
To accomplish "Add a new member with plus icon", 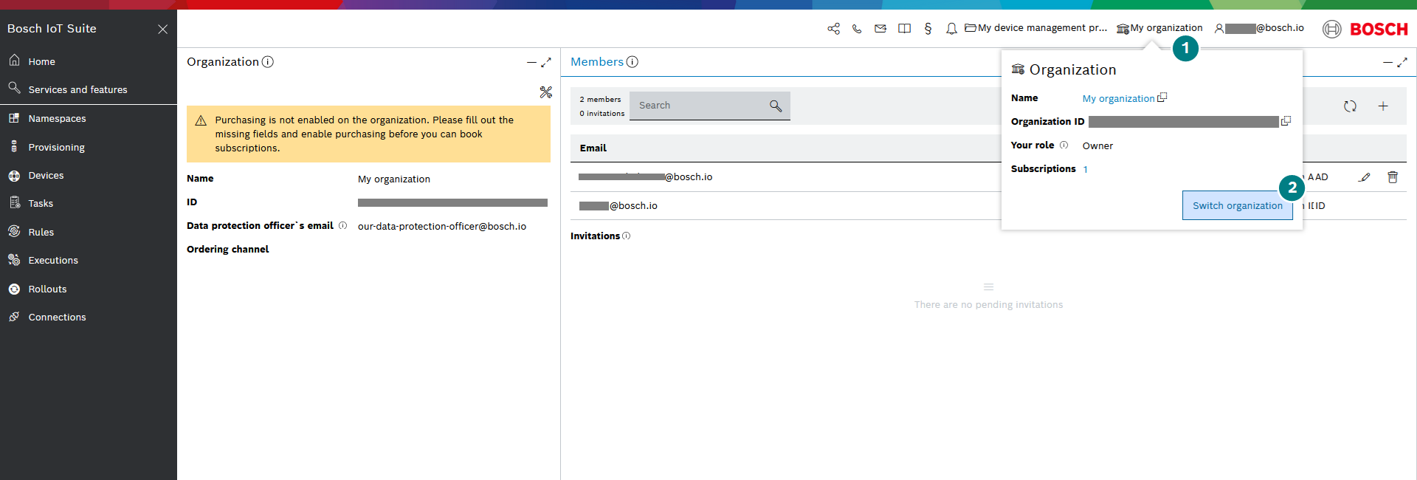I will pyautogui.click(x=1383, y=106).
